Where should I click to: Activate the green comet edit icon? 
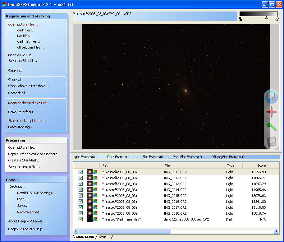271,126
